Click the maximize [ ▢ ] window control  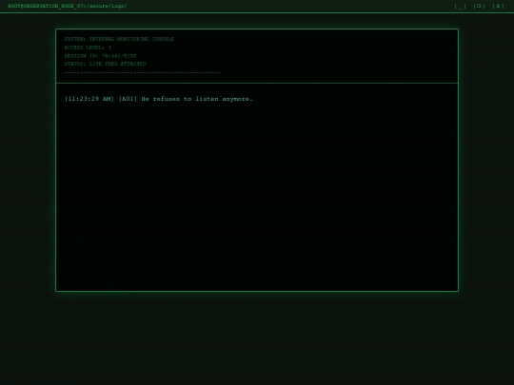[x=479, y=7]
